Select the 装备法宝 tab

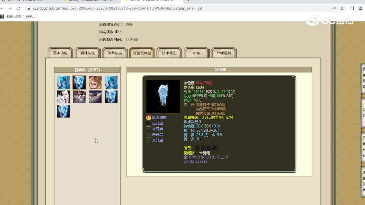[115, 53]
